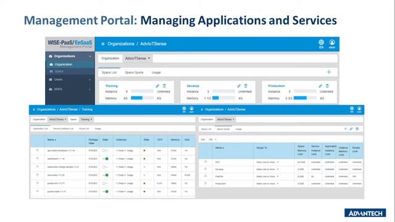The height and width of the screenshot is (222, 395).
Task: Delete the Production space with trash icon
Action: 327,86
